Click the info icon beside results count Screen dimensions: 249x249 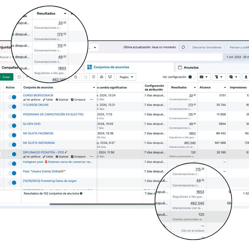tap(81, 193)
